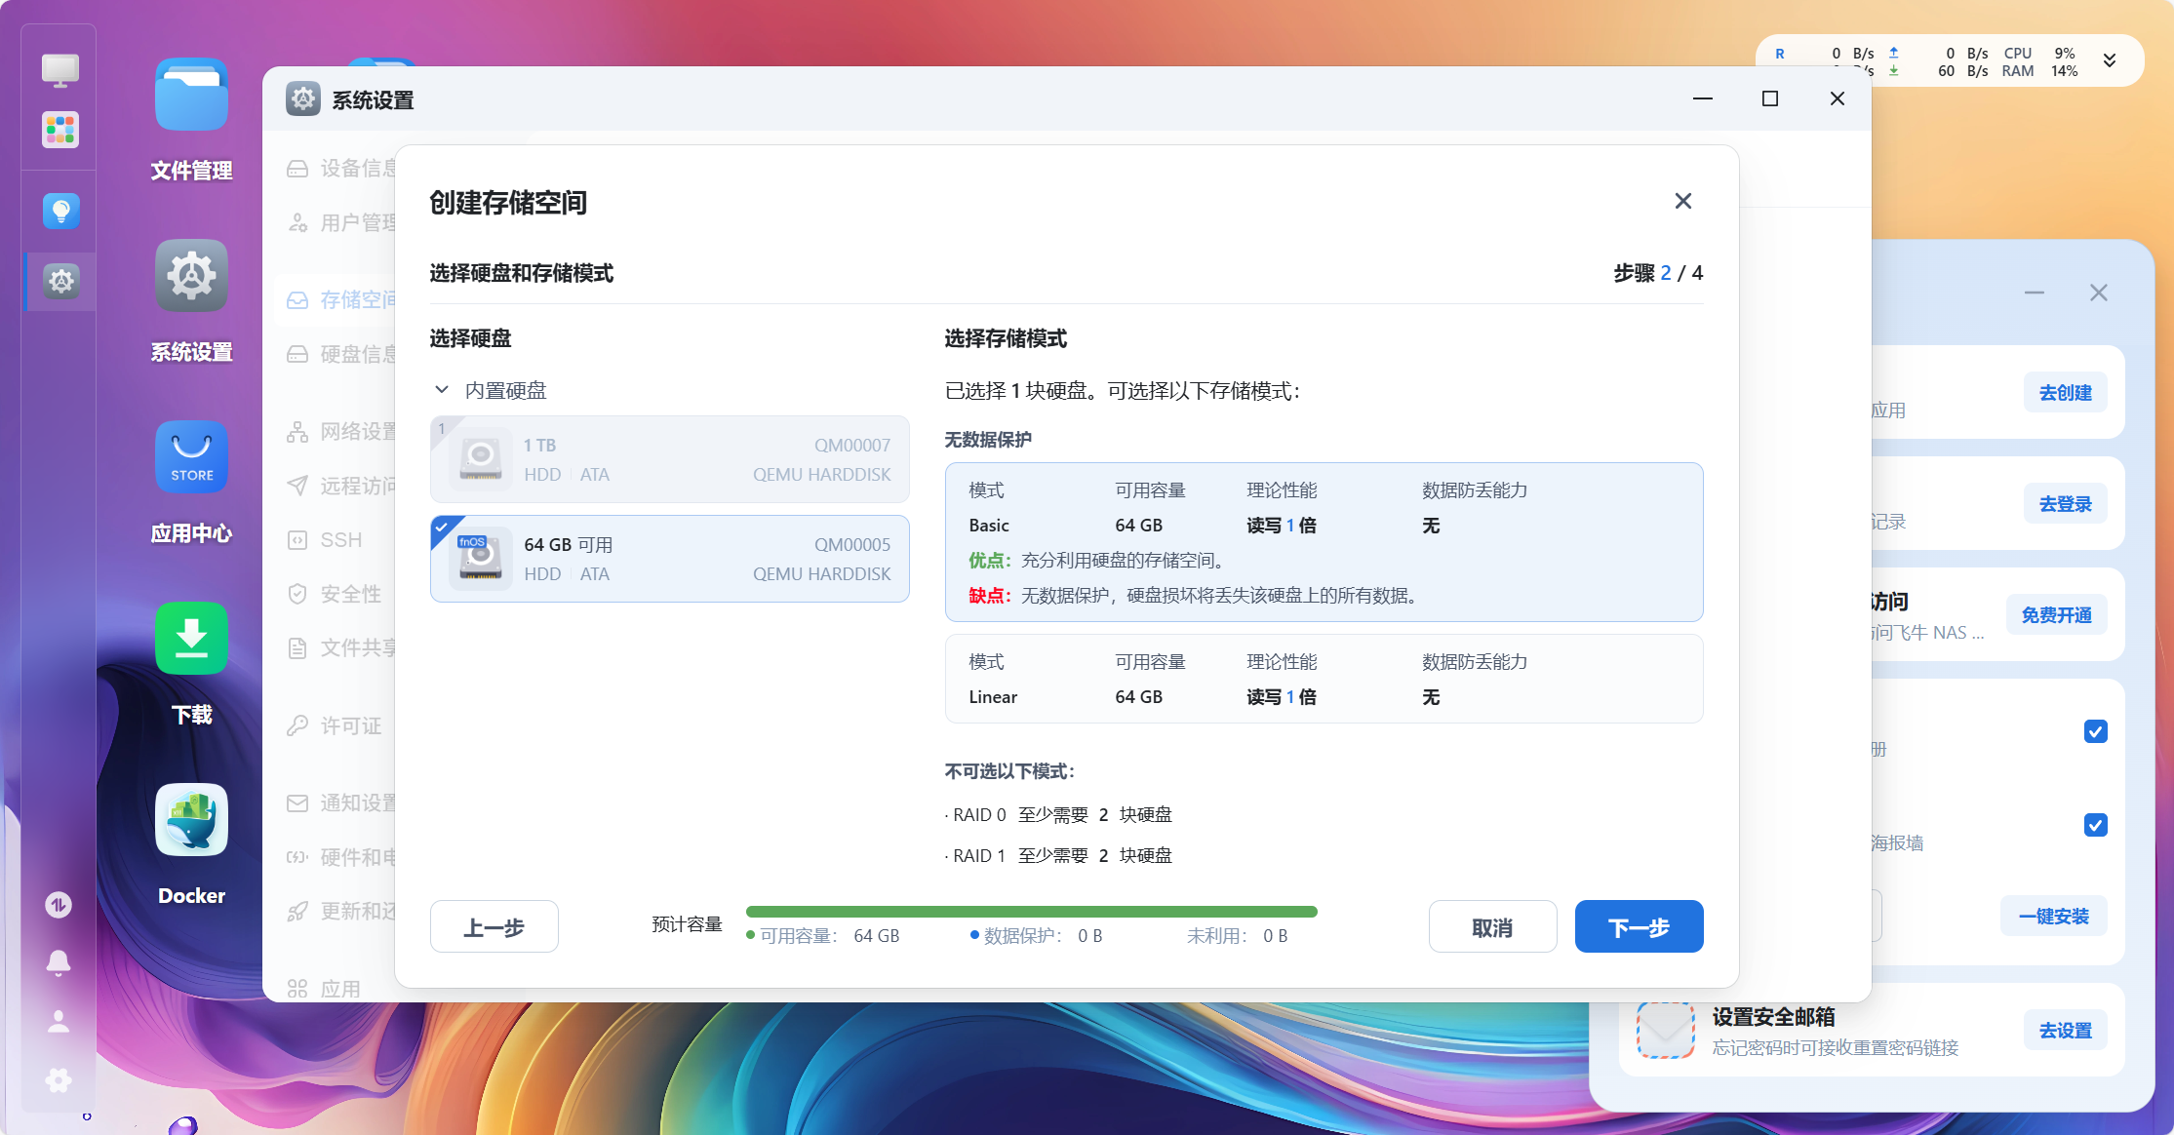Viewport: 2174px width, 1135px height.
Task: Click the 下一步 next button
Action: point(1639,926)
